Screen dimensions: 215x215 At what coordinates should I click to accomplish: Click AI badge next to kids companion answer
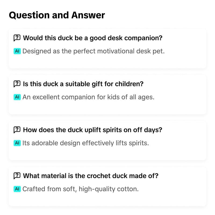point(17,97)
